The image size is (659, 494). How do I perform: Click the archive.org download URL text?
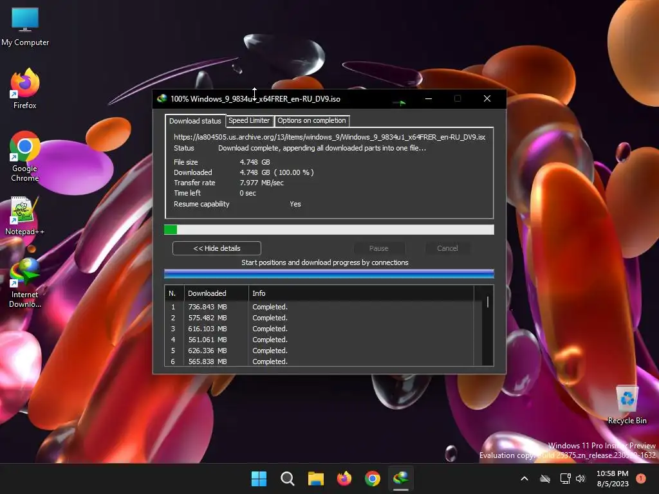[329, 137]
